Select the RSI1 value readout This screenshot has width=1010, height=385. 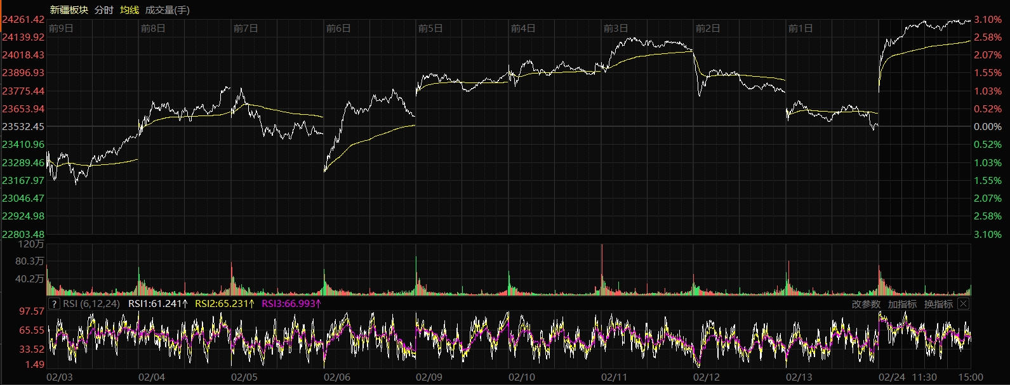157,304
